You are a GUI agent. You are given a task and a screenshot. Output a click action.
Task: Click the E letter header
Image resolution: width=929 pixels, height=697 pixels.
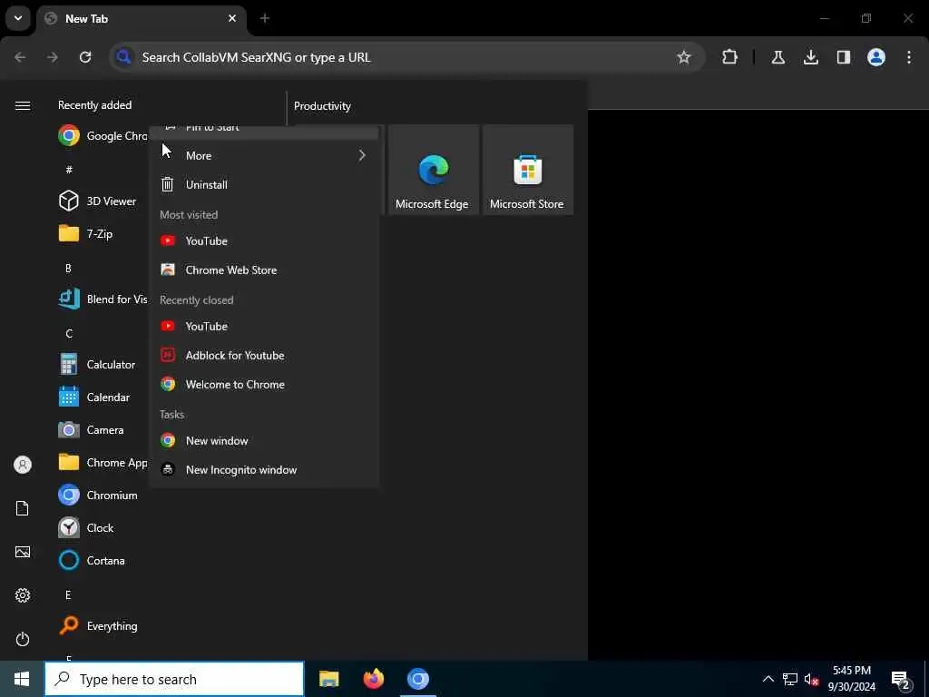click(x=68, y=594)
